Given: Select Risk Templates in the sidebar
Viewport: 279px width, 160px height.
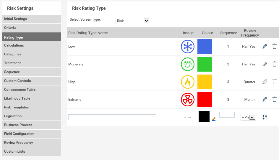Looking at the screenshot, I should (31, 107).
